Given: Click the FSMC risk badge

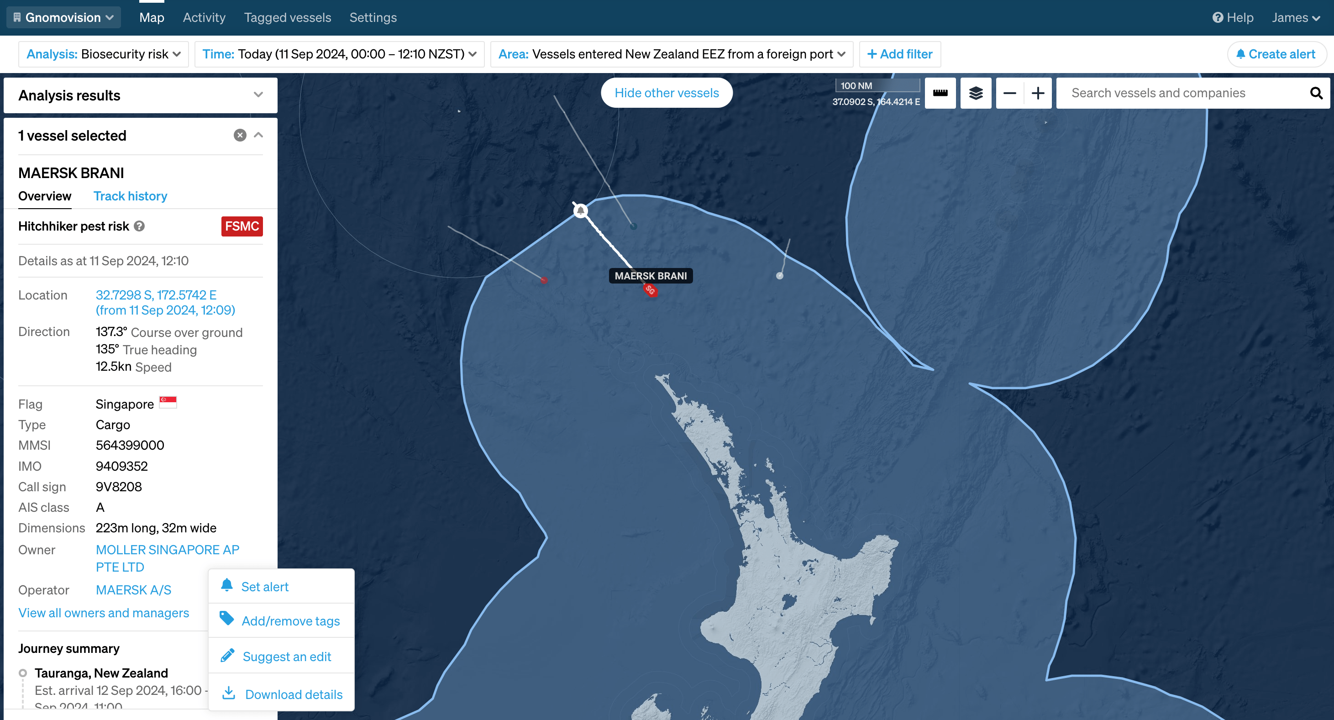Looking at the screenshot, I should [x=242, y=226].
